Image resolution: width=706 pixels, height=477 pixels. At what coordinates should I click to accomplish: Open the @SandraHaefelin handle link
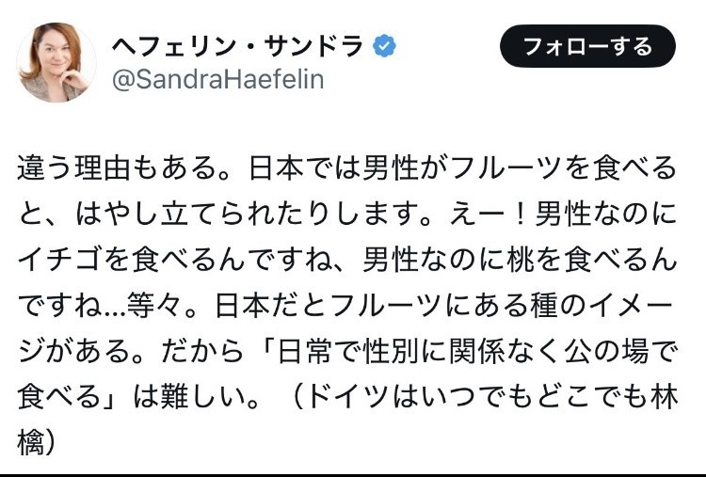pyautogui.click(x=217, y=80)
